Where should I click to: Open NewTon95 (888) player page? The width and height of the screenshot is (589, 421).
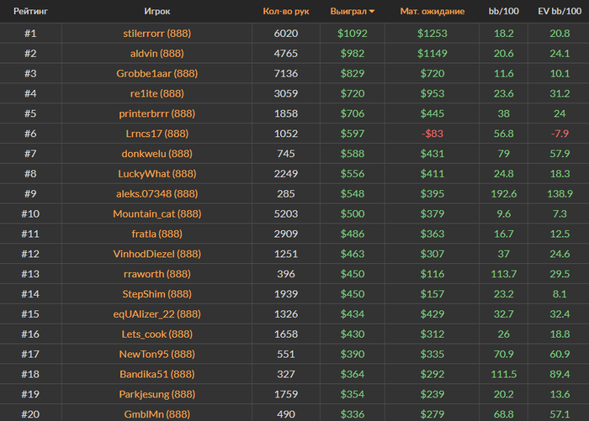click(157, 355)
